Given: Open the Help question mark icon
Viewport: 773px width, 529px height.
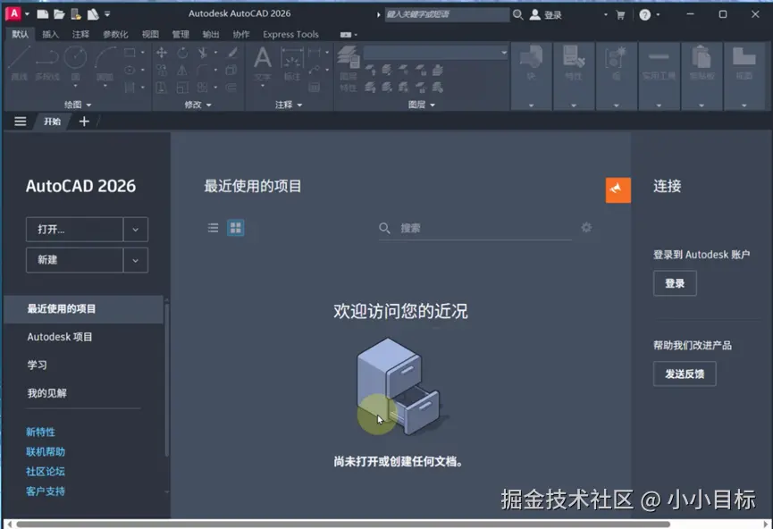Looking at the screenshot, I should tap(645, 15).
